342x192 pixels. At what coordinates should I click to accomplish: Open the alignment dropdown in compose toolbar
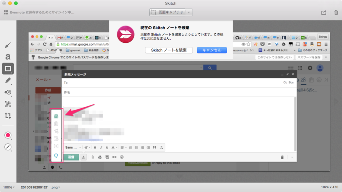[x=123, y=148]
